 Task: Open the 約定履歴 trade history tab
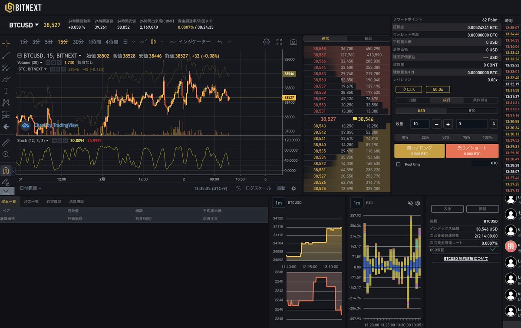54,202
